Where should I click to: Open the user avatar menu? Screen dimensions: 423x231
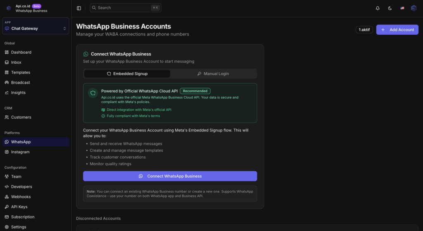coord(414,8)
